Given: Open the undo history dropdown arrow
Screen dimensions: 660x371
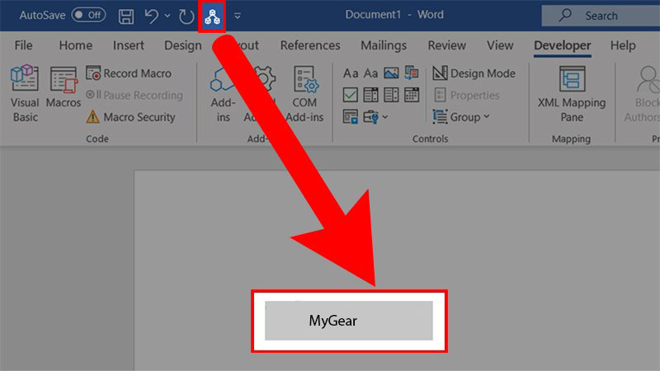Looking at the screenshot, I should click(167, 16).
